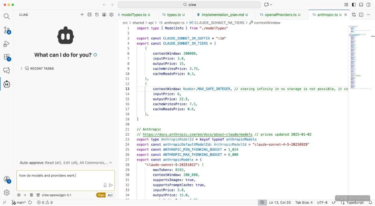Open the rules icon below chat input
The image size is (375, 206).
31,195
